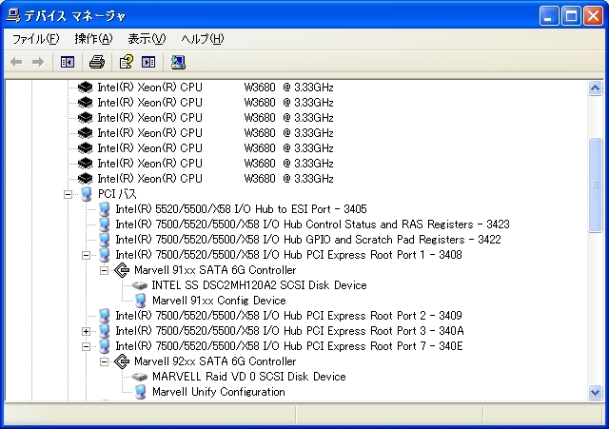
Task: Open the 操作(A) menu
Action: point(93,39)
